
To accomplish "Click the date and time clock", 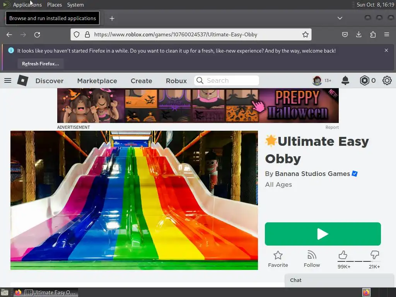I will tap(375, 5).
